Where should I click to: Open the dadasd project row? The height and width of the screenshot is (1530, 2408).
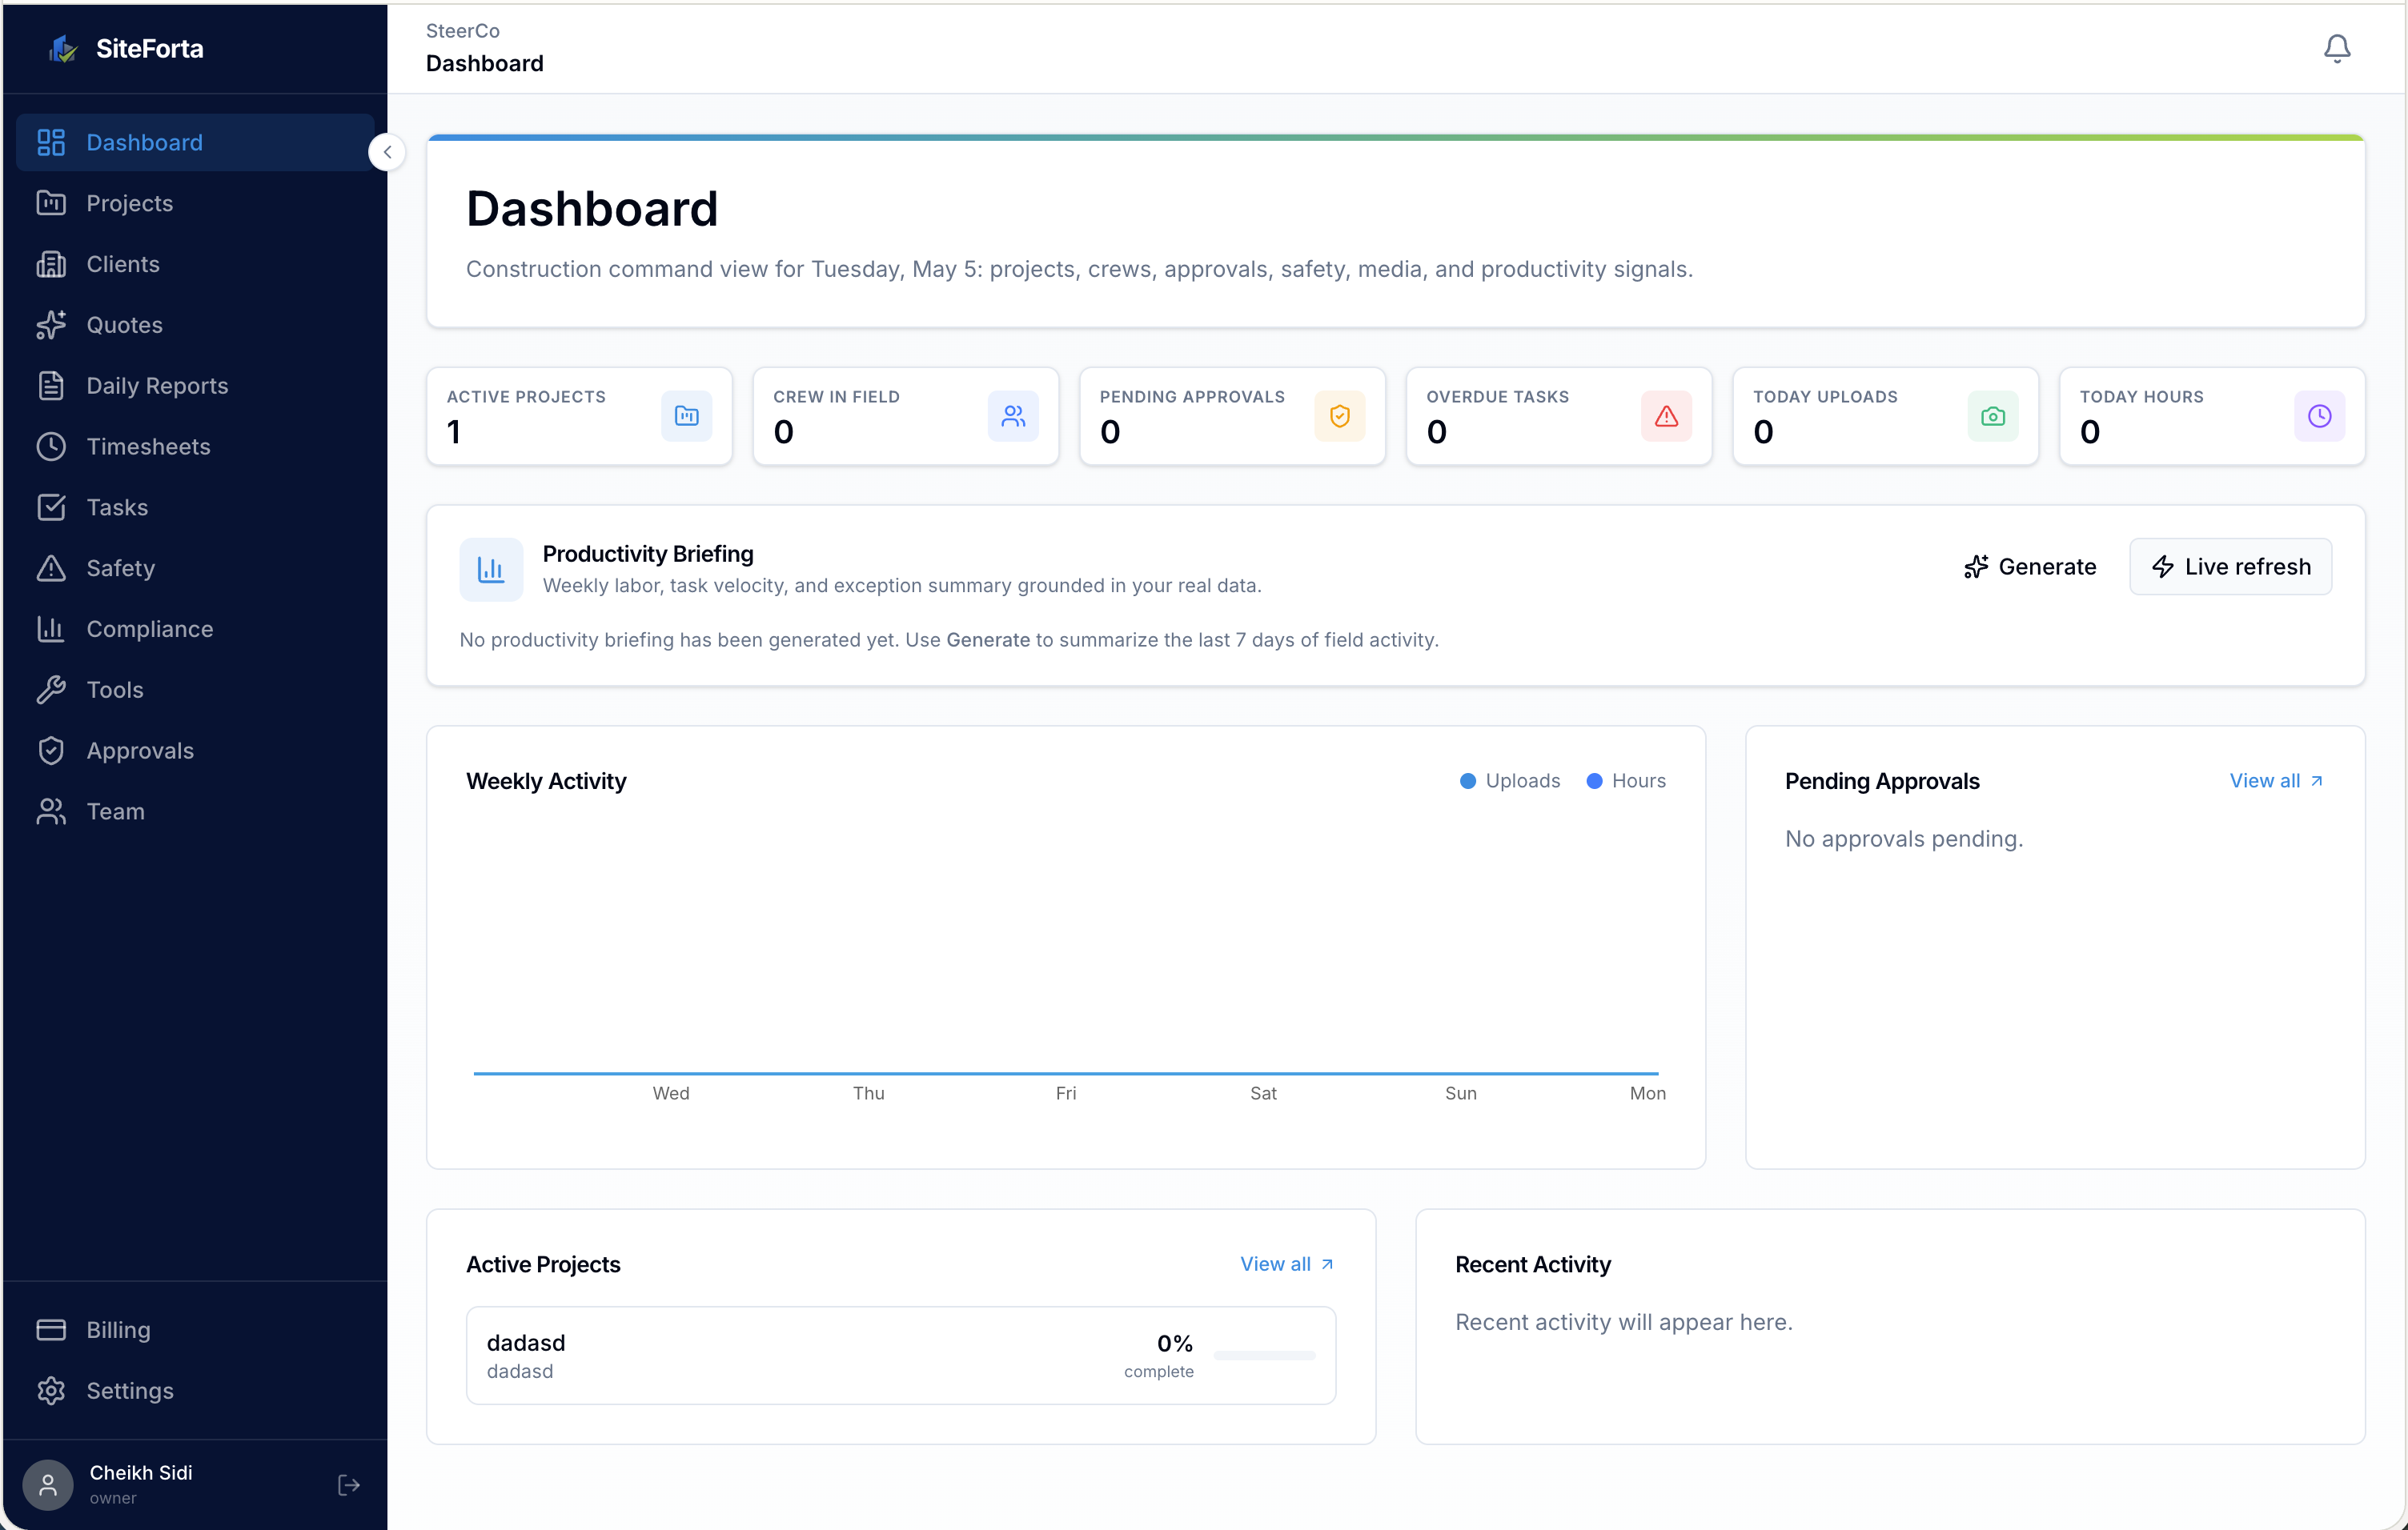point(901,1355)
